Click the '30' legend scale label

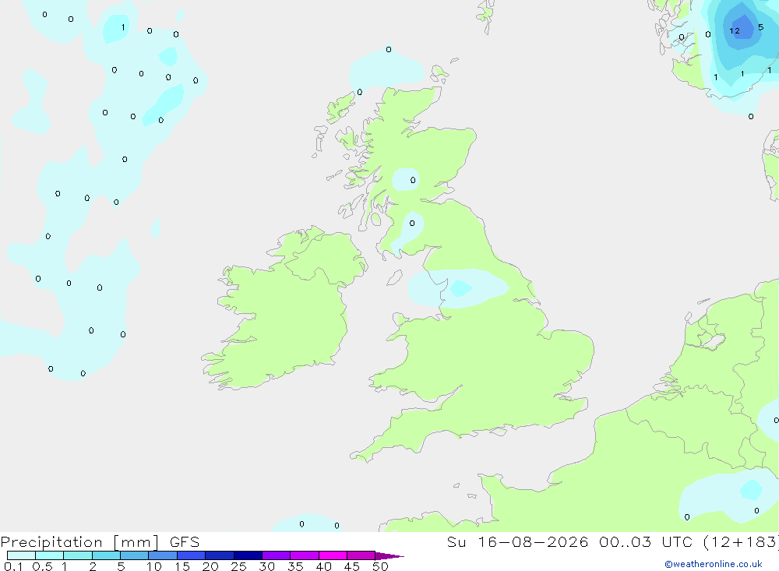266,566
